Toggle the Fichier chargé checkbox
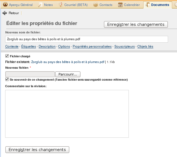Image resolution: width=177 pixels, height=157 pixels. coord(7,56)
